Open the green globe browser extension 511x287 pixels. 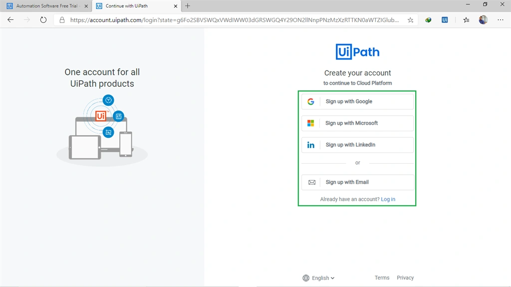coord(428,20)
